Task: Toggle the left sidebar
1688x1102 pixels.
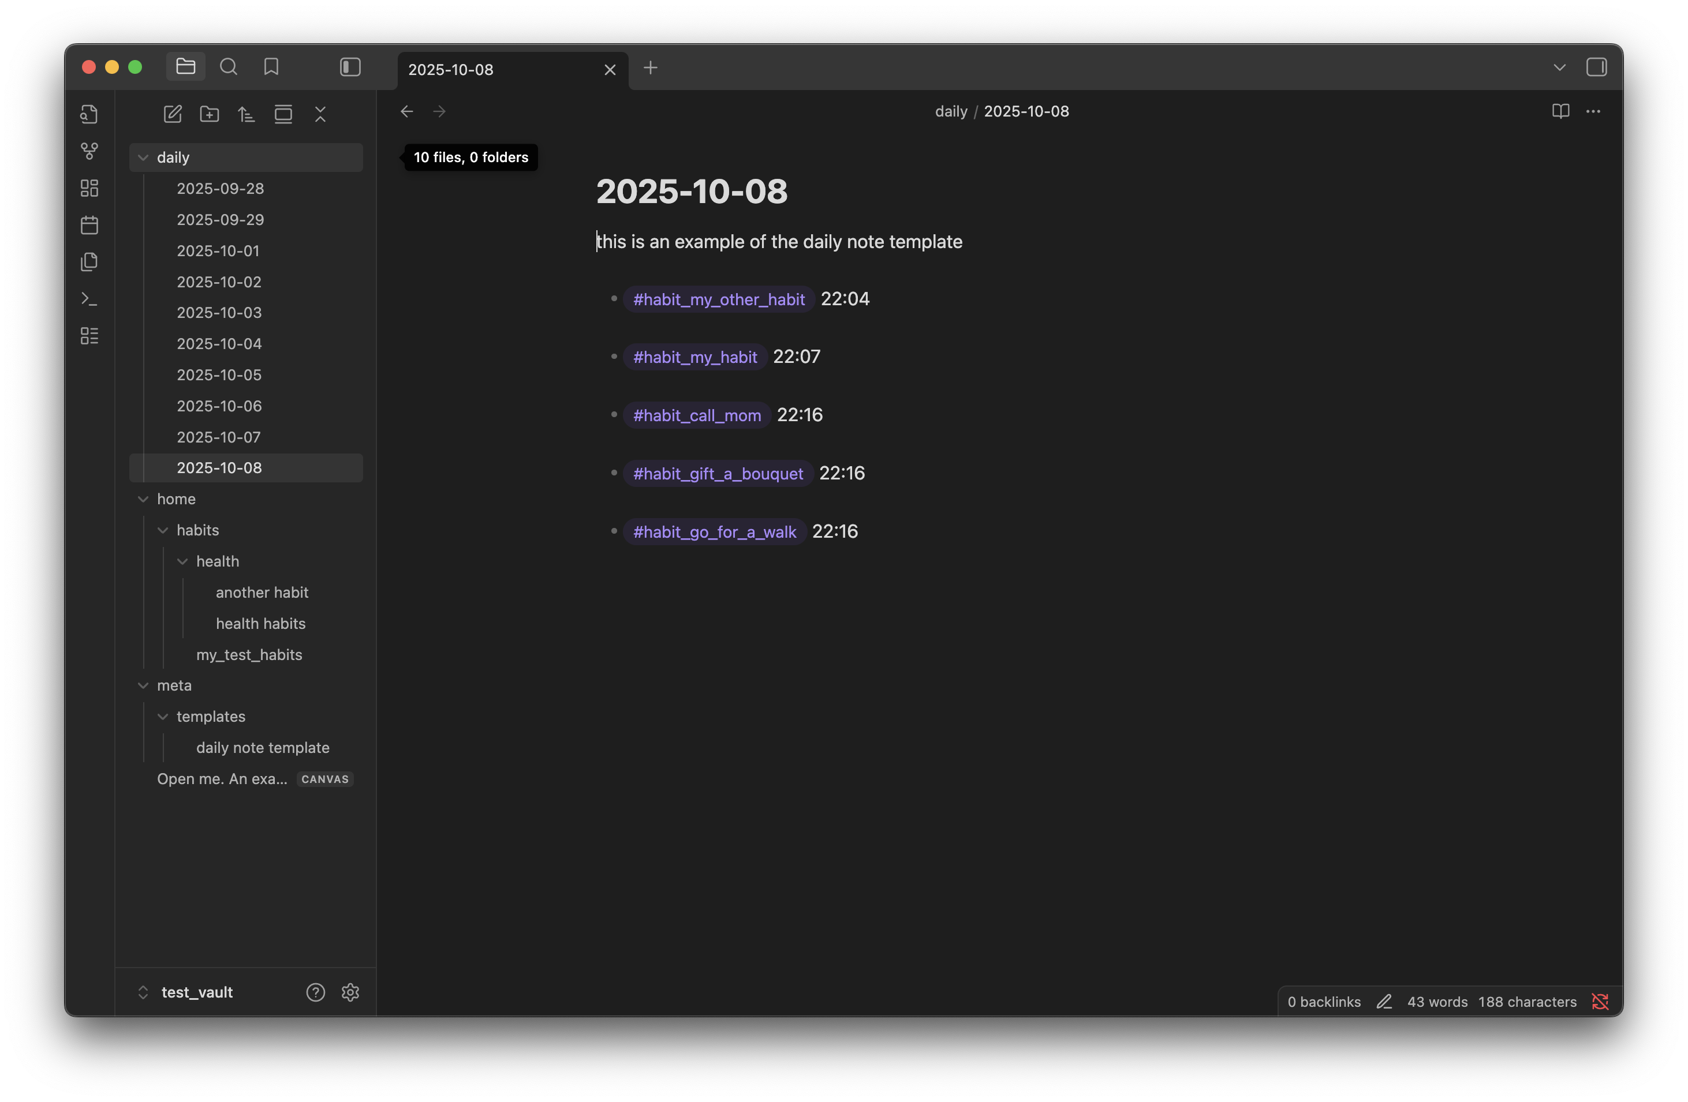Action: 350,68
